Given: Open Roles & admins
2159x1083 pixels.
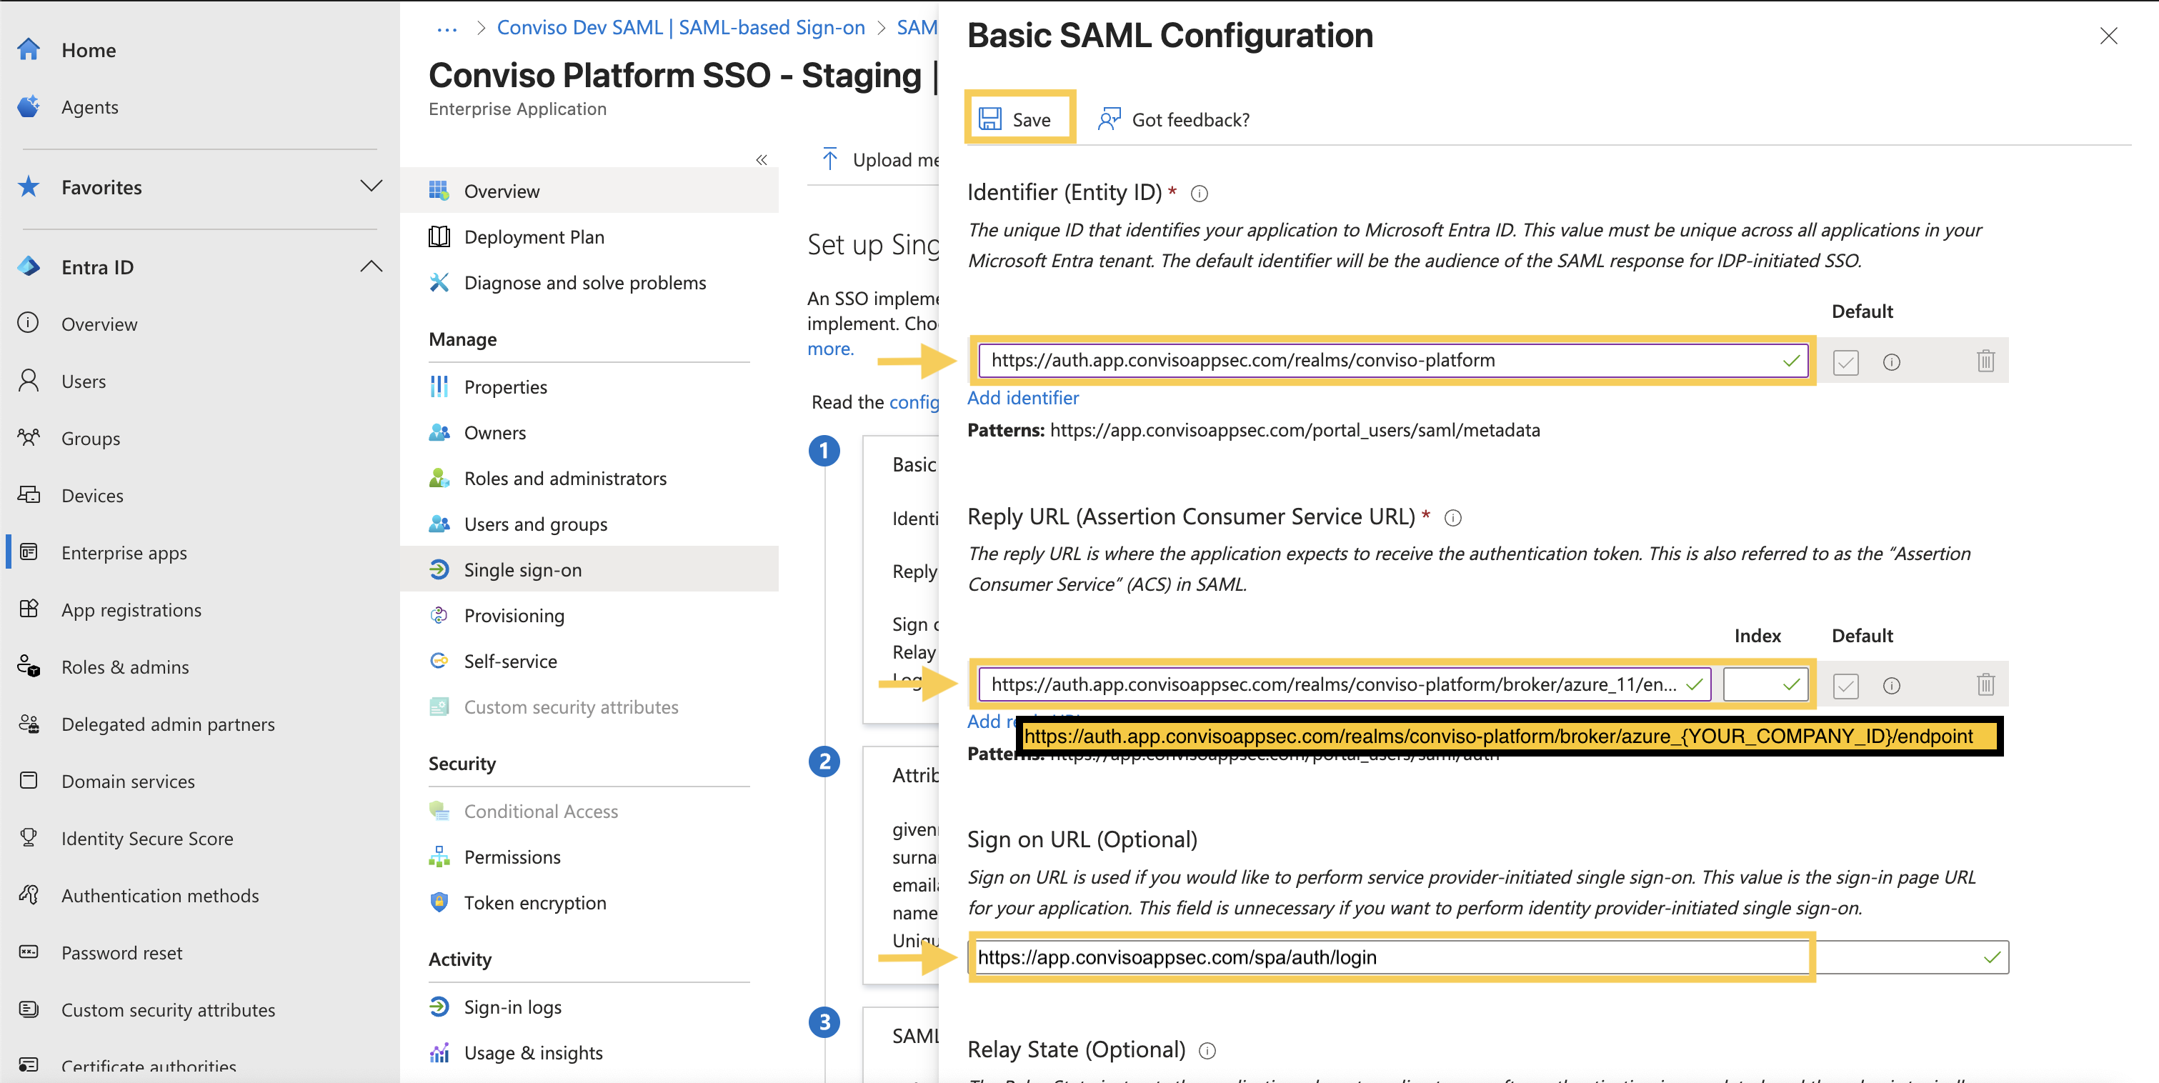Looking at the screenshot, I should pos(124,666).
